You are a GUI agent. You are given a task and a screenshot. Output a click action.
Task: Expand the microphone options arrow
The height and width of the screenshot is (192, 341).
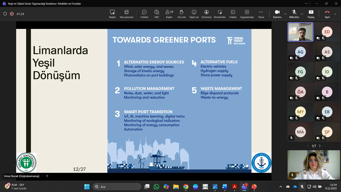(x=302, y=14)
